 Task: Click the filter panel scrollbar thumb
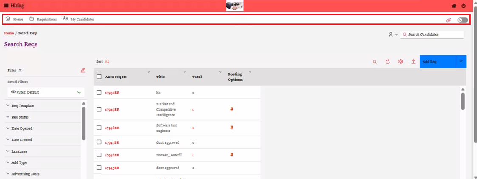pyautogui.click(x=84, y=123)
